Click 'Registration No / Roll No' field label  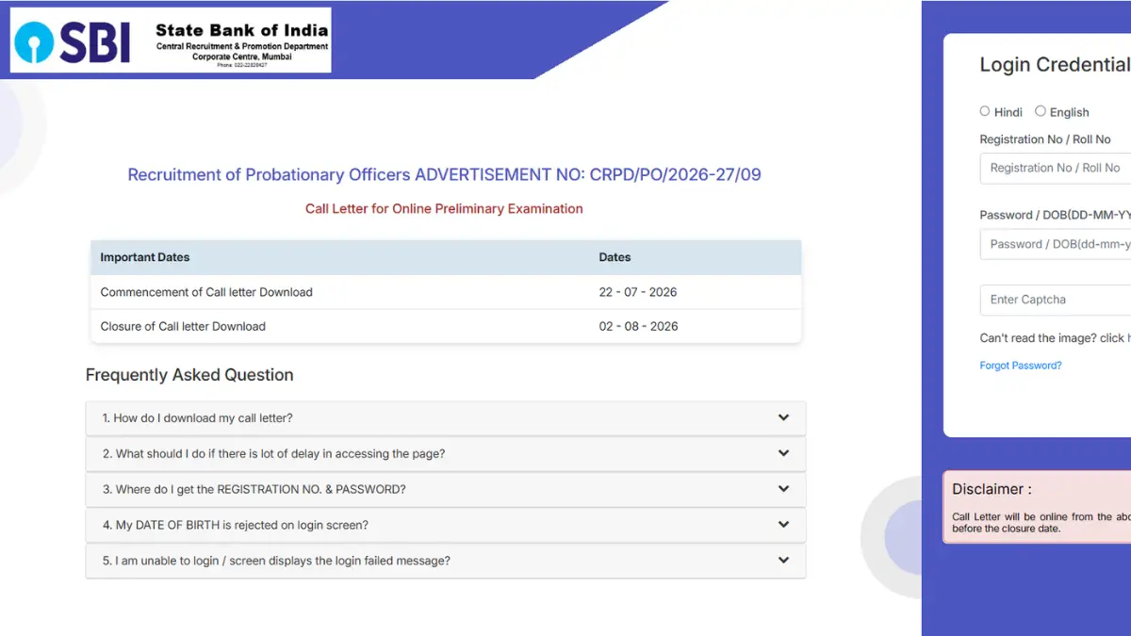pos(1045,139)
